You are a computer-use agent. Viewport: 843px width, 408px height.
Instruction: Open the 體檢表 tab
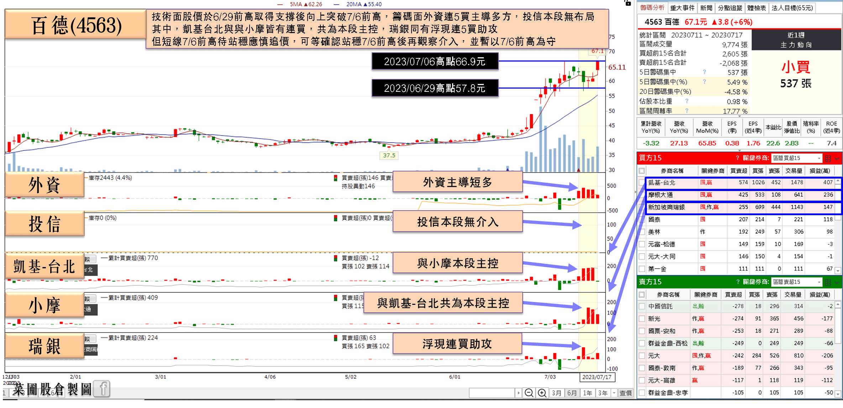[756, 8]
